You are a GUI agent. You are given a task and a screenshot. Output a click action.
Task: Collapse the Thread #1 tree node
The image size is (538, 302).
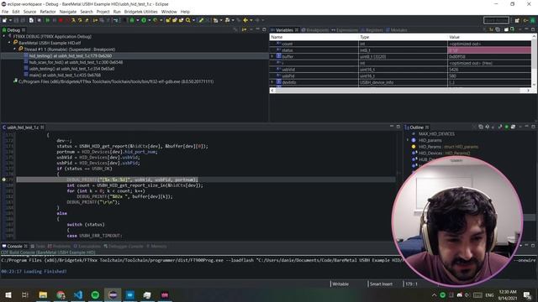15,49
